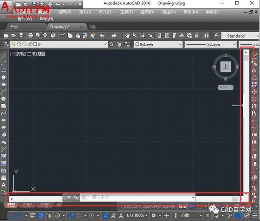Click the Redo arrow in Standard toolbar
The height and width of the screenshot is (221, 260).
click(x=114, y=35)
